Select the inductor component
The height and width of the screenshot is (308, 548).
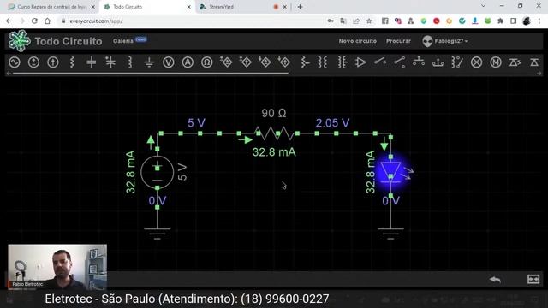tap(130, 62)
